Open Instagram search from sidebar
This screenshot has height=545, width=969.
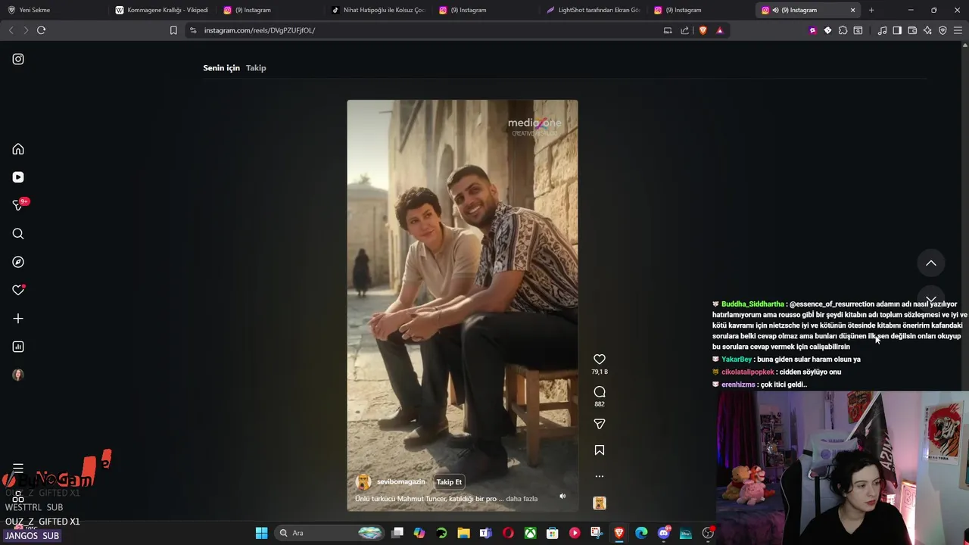point(18,234)
